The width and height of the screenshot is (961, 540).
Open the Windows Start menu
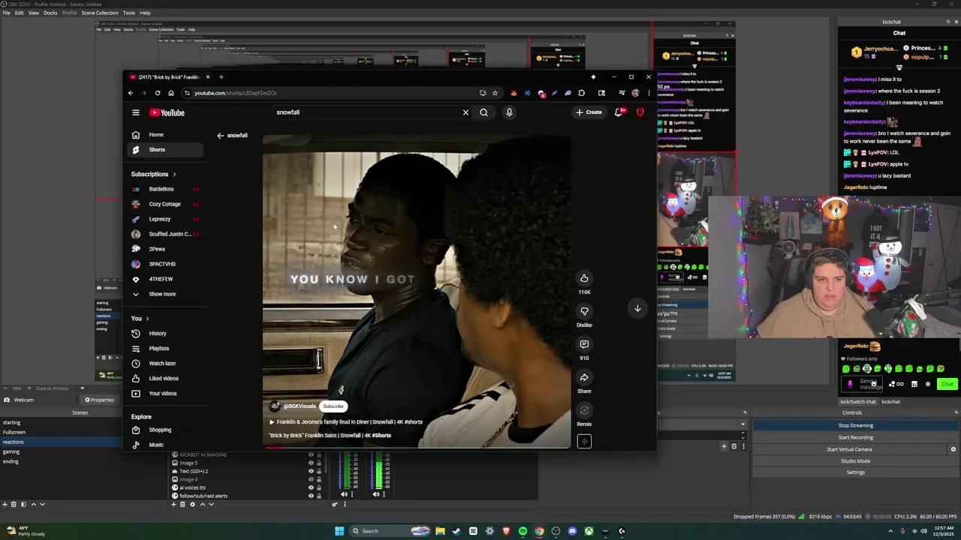[x=339, y=531]
